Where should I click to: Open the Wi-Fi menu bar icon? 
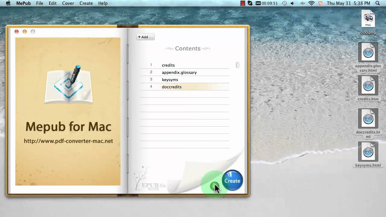point(312,3)
